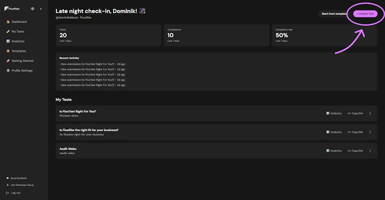The width and height of the screenshot is (385, 200).
Task: Click Copy link chain icon in FluoSite business row
Action: pos(349,132)
